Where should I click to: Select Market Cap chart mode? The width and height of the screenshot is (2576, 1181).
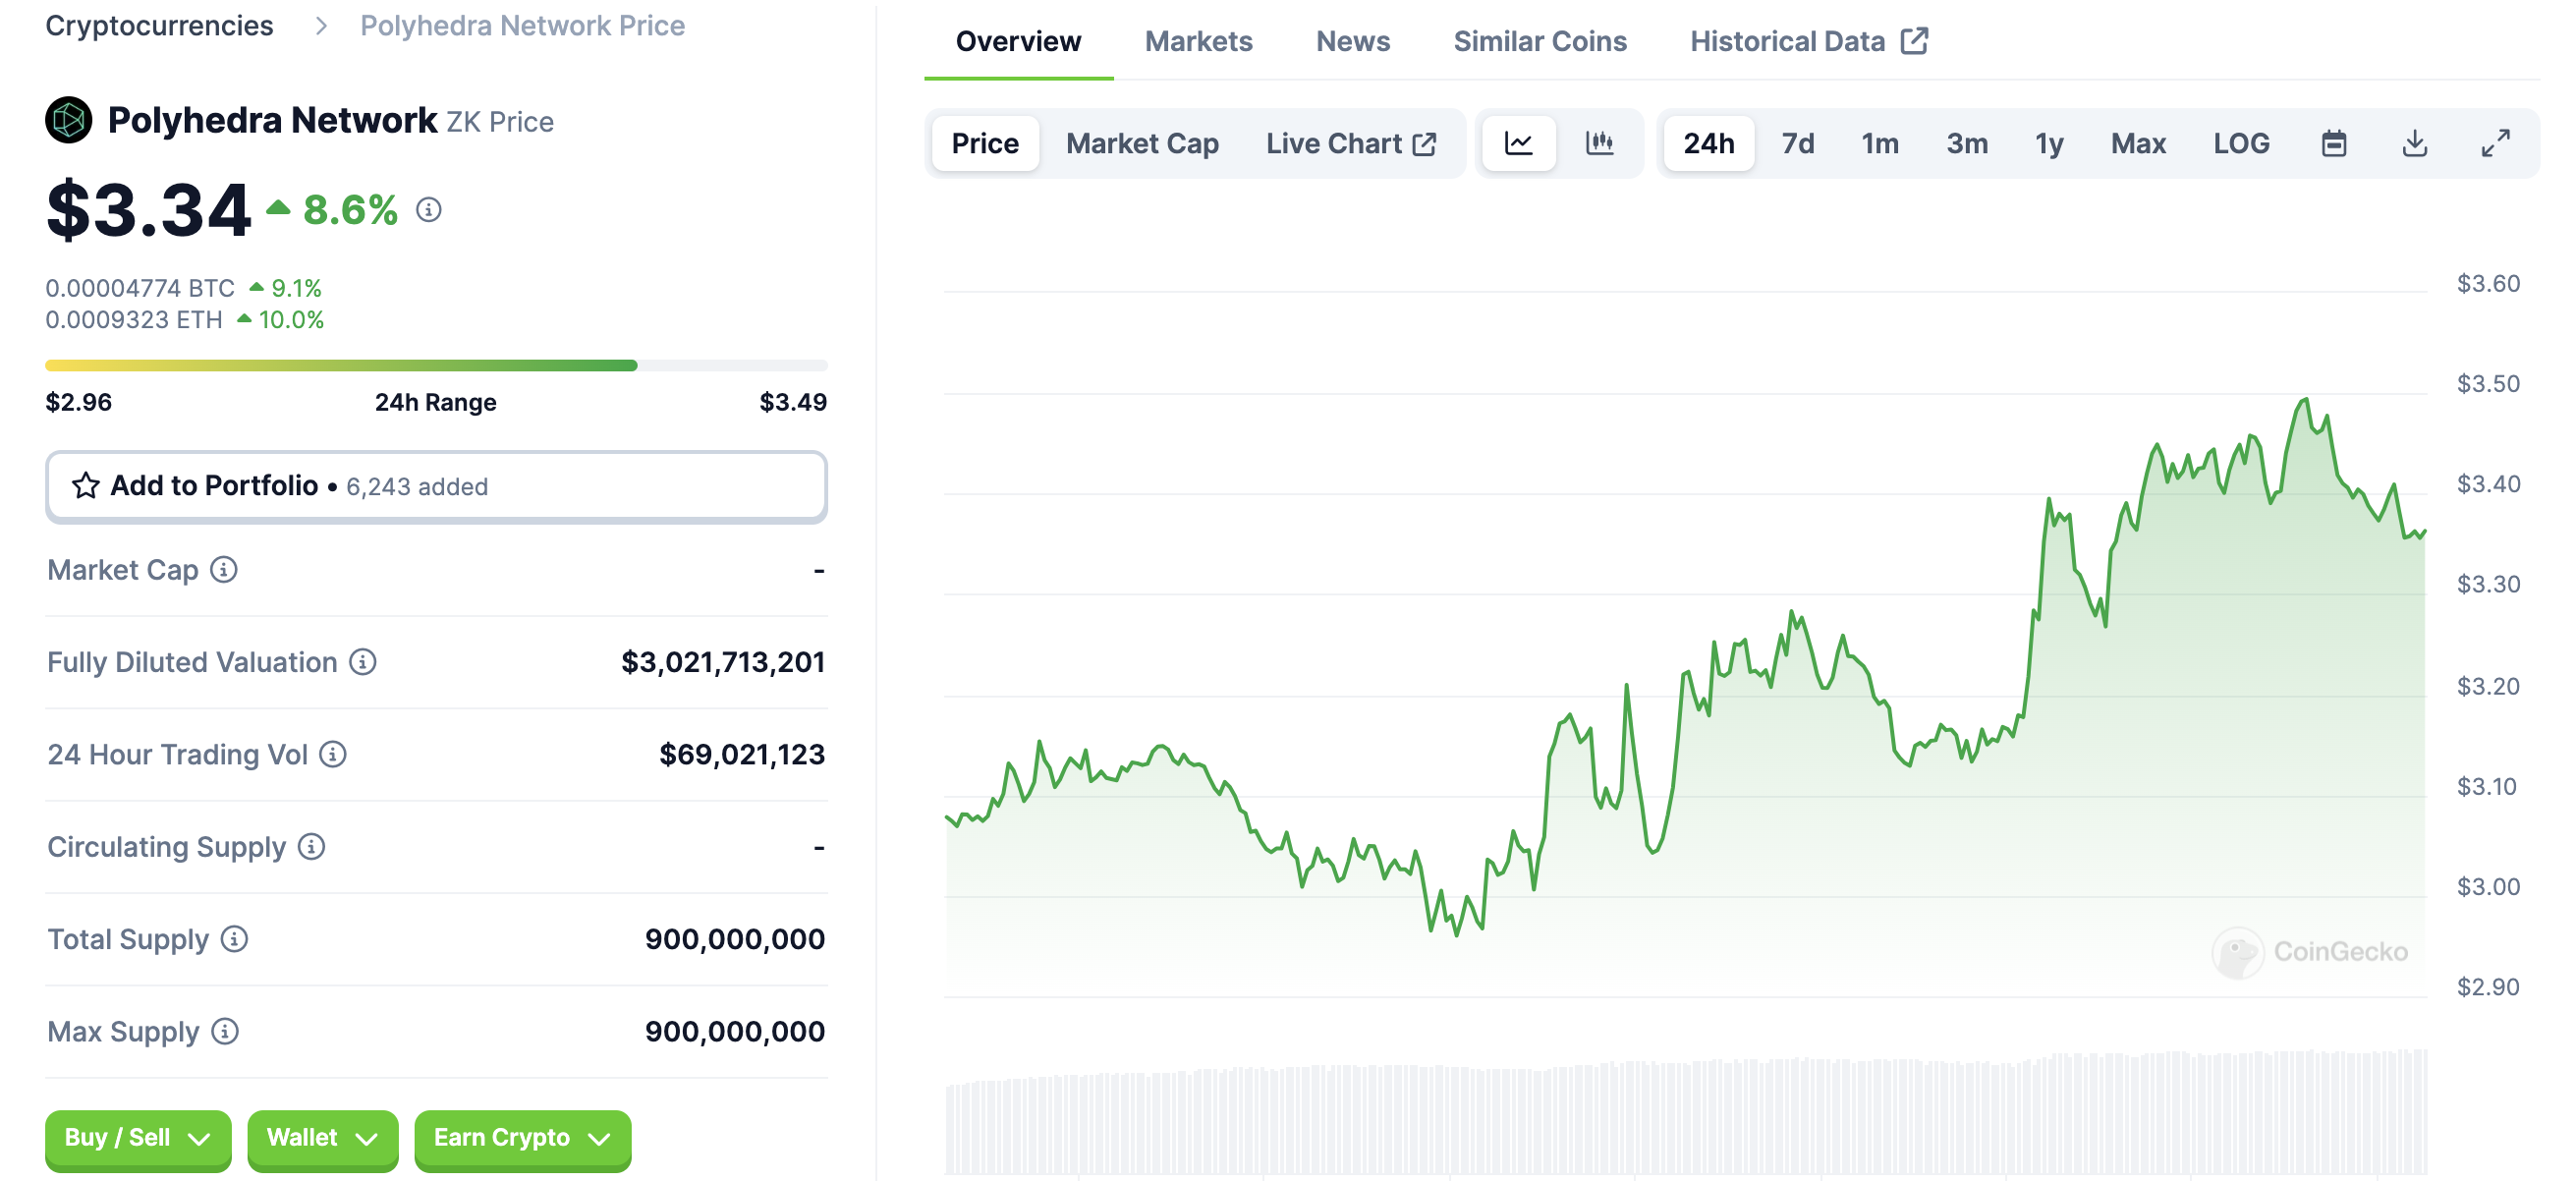click(1142, 144)
